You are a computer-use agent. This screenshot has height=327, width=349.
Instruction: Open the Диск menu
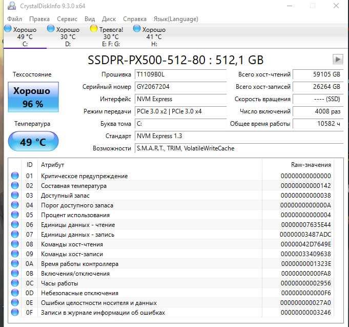[109, 19]
